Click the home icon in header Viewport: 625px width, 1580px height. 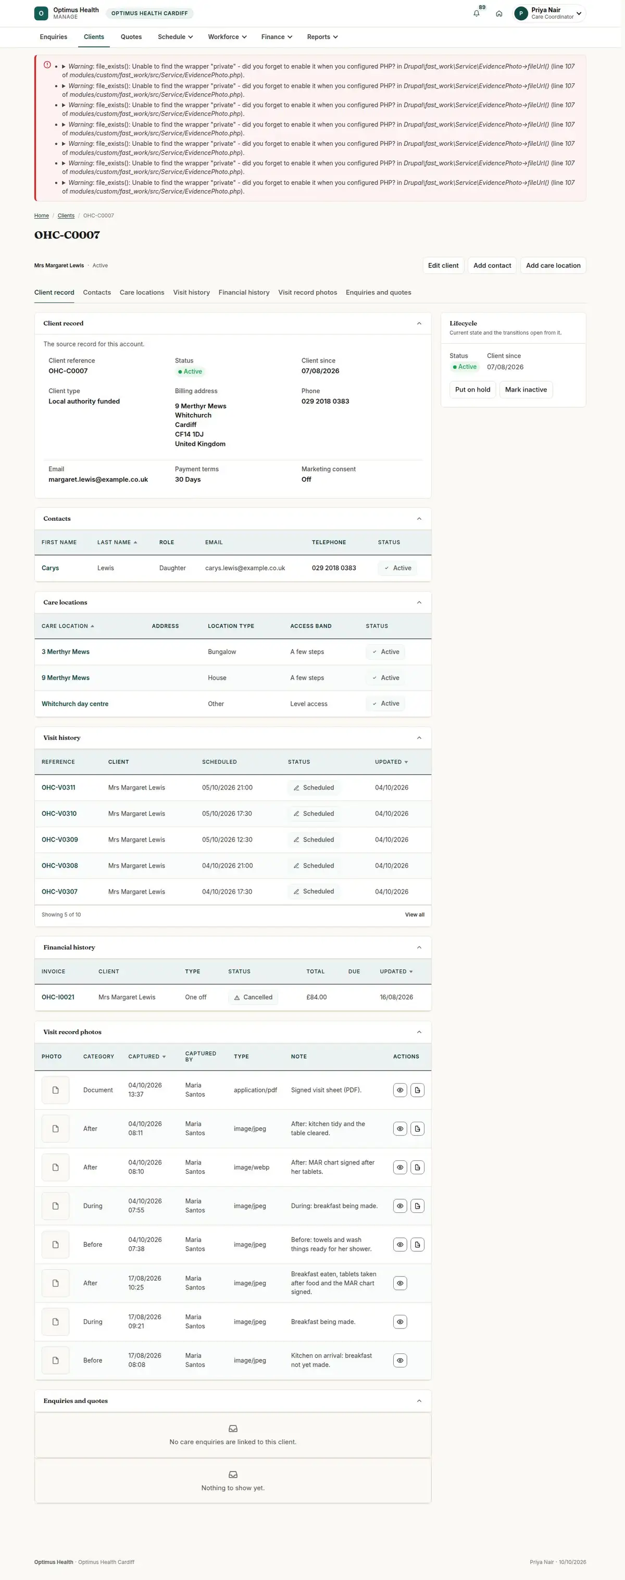[x=499, y=14]
